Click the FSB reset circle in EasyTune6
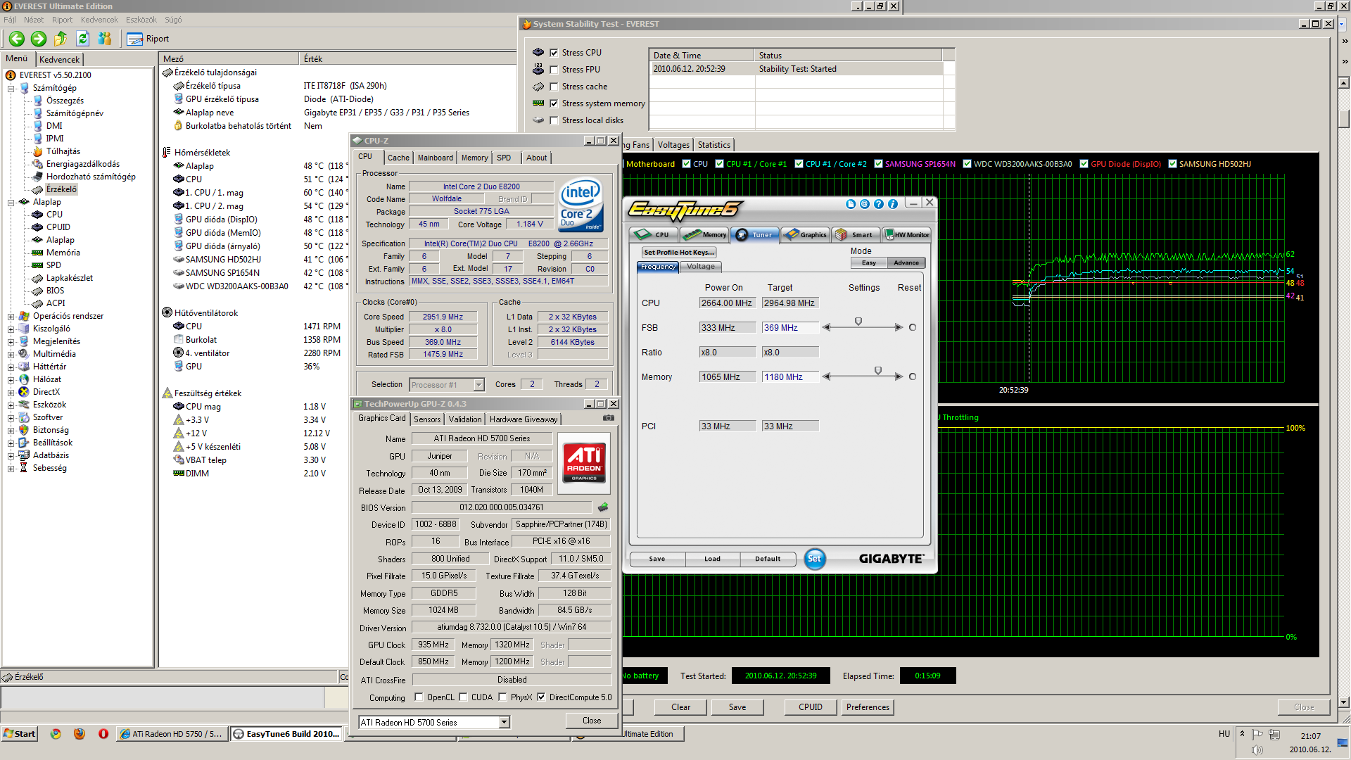The width and height of the screenshot is (1351, 760). [913, 327]
